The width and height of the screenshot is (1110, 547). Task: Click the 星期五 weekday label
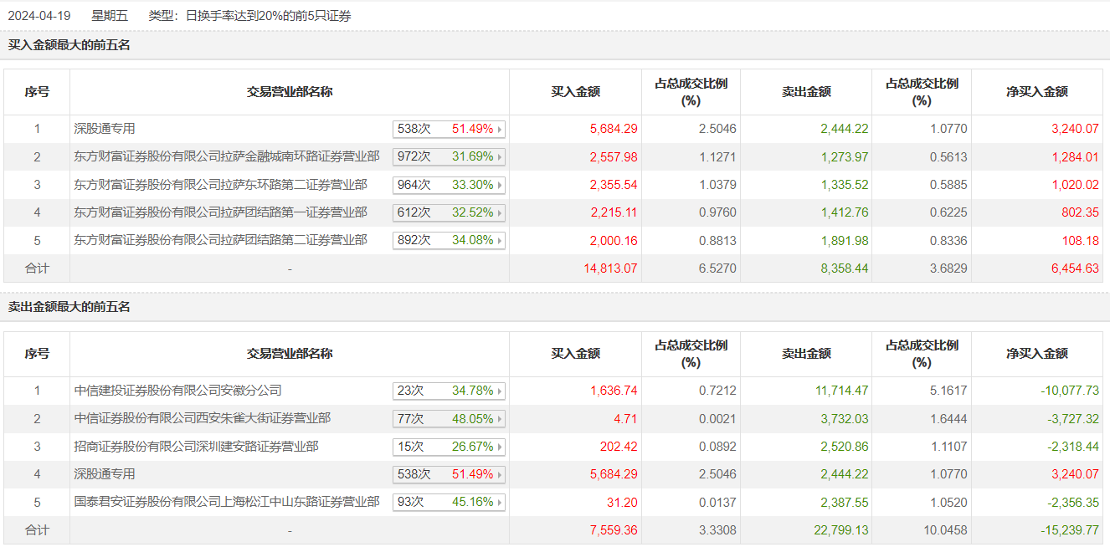[109, 16]
